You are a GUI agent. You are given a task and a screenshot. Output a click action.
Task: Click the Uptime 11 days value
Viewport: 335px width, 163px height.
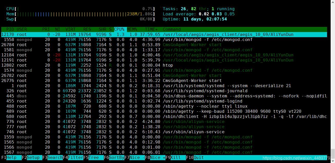[205, 19]
